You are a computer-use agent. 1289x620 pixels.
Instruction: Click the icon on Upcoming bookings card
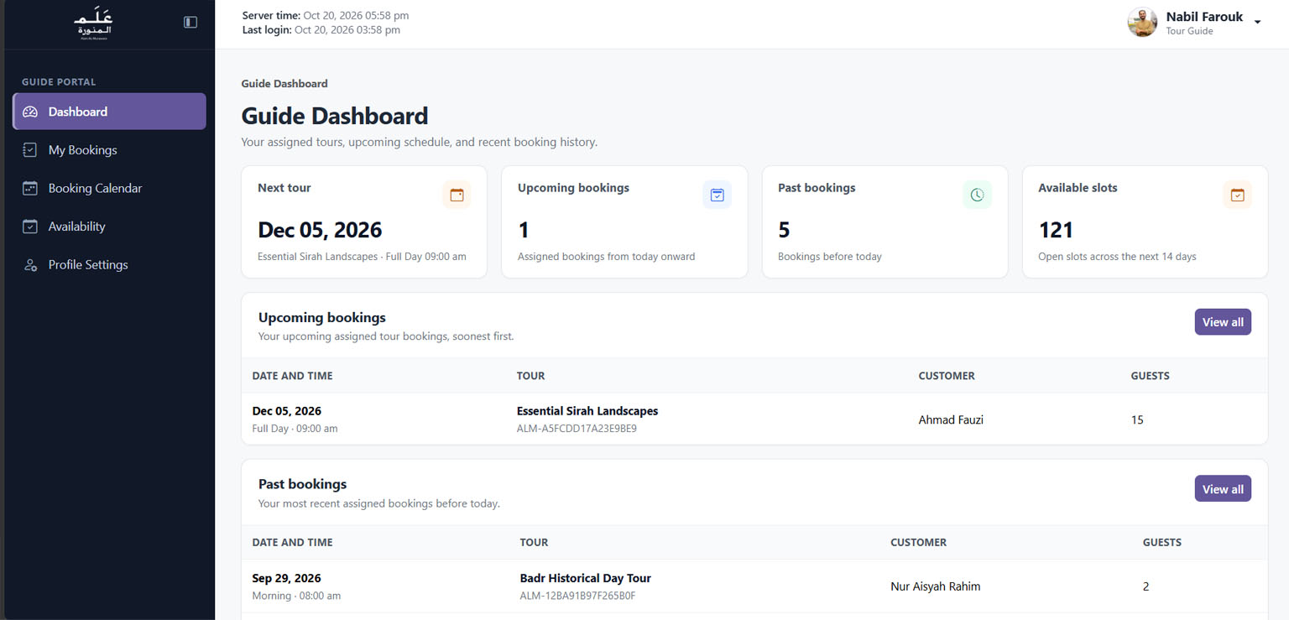[717, 195]
